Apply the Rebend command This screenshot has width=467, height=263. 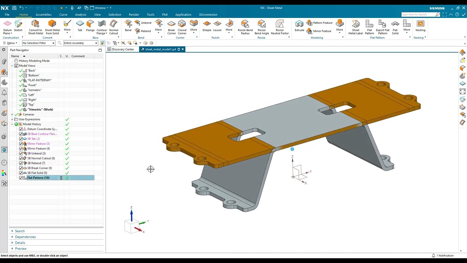tap(143, 31)
